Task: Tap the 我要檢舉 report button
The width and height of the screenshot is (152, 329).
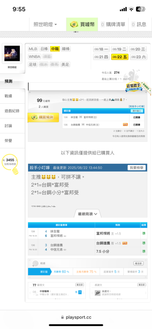Action: 137,168
